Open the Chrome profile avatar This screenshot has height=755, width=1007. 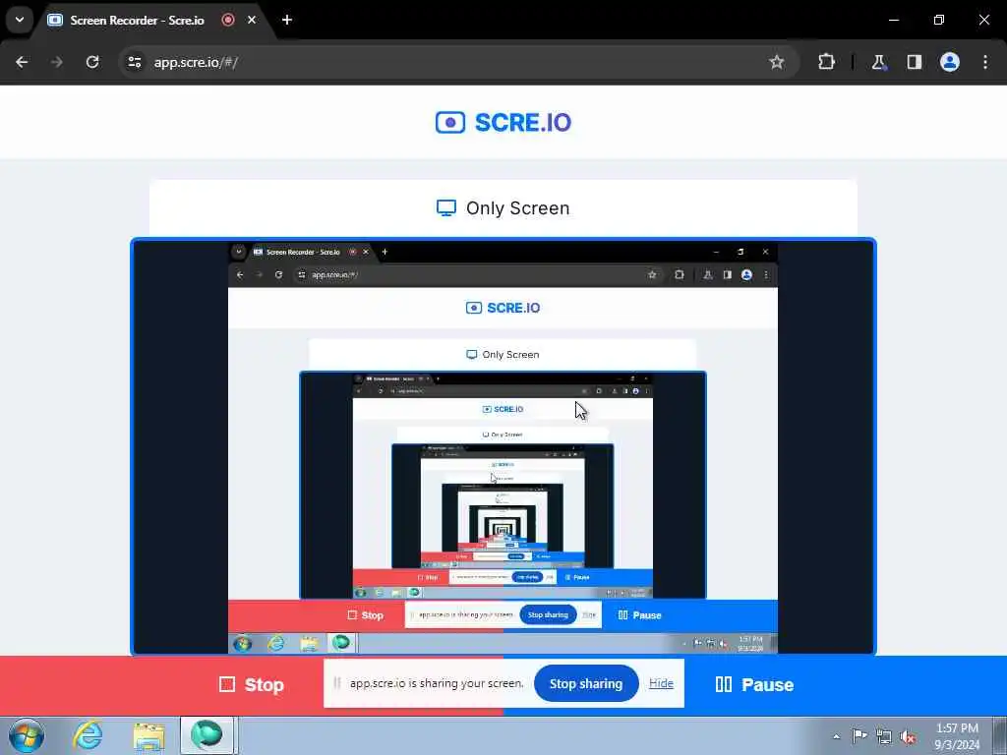tap(950, 62)
